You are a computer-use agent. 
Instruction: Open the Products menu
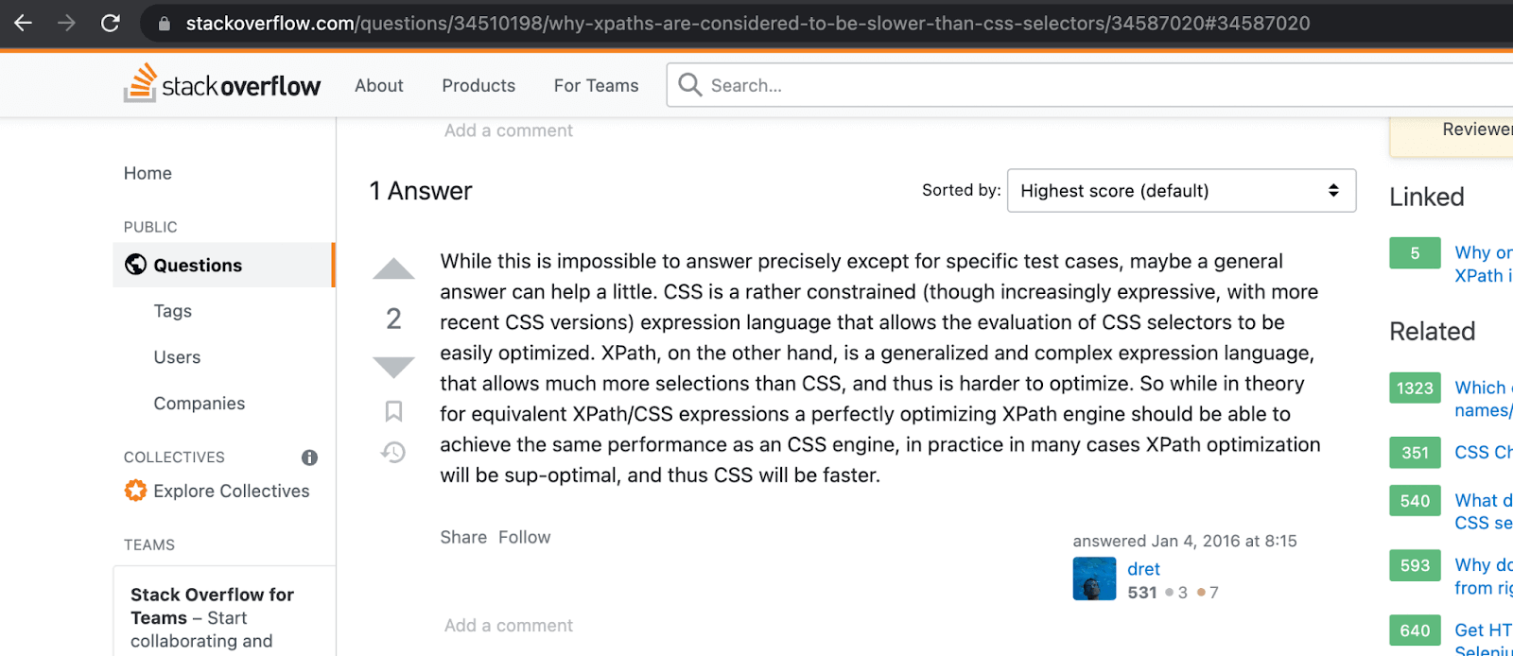478,85
